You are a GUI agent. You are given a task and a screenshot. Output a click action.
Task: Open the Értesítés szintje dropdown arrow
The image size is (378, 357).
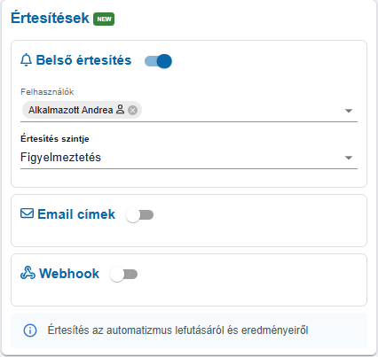(x=349, y=158)
